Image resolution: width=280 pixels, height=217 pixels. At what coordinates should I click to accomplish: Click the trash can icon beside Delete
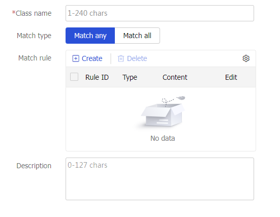pyautogui.click(x=121, y=58)
